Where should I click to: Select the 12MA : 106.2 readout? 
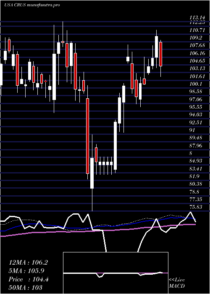pos(28,262)
